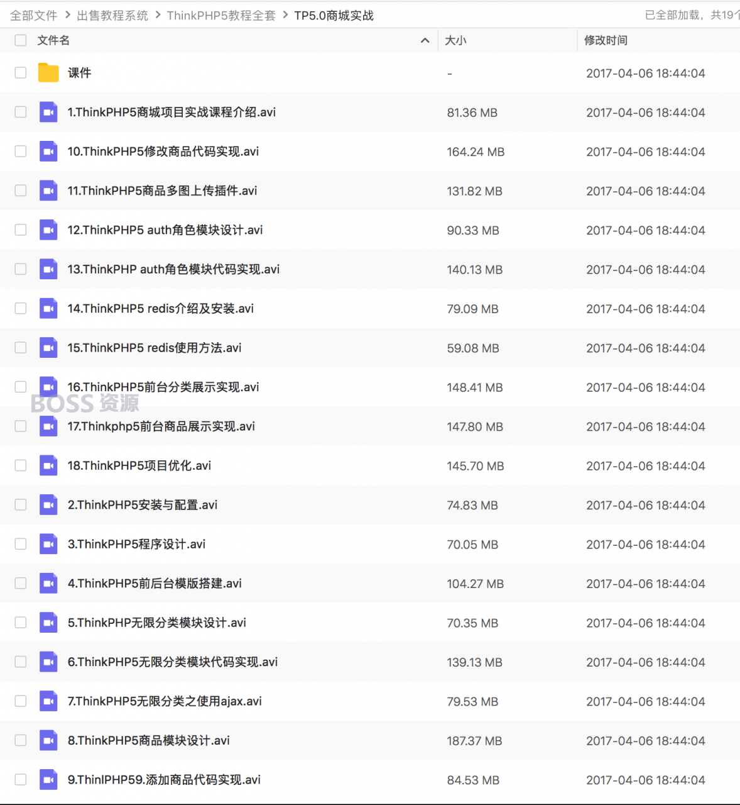The height and width of the screenshot is (805, 740).
Task: Click video icon for 2.ThinkPHP5安装与配置.avi
Action: point(48,505)
